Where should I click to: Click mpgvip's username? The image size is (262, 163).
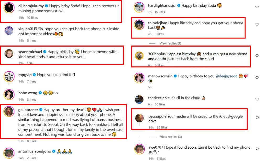(25, 75)
